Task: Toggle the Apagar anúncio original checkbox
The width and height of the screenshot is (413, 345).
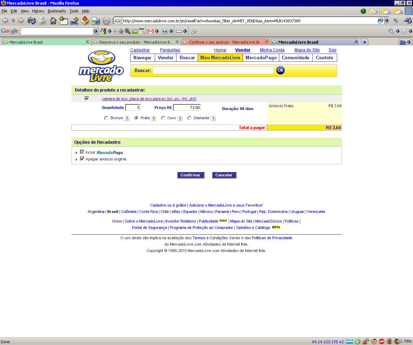Action: 82,159
